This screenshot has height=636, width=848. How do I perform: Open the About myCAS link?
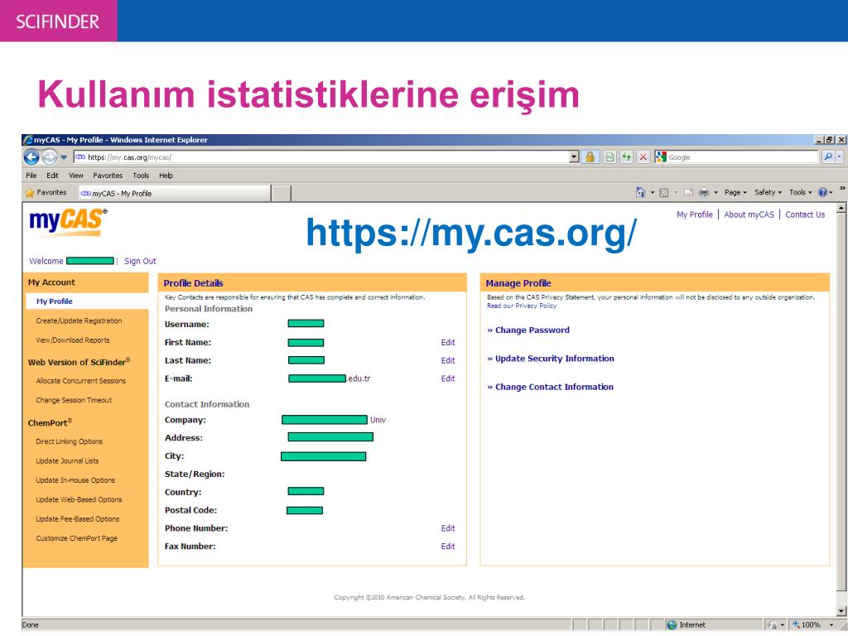(x=749, y=214)
